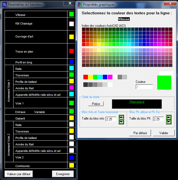
Task: Select the KM Chainage row label
Action: pos(24,23)
